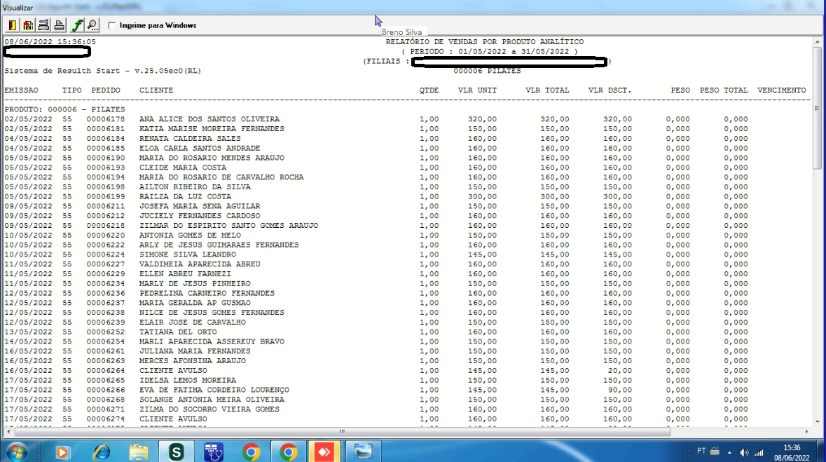826x462 pixels.
Task: Click pedido number 00006211
Action: pos(106,206)
